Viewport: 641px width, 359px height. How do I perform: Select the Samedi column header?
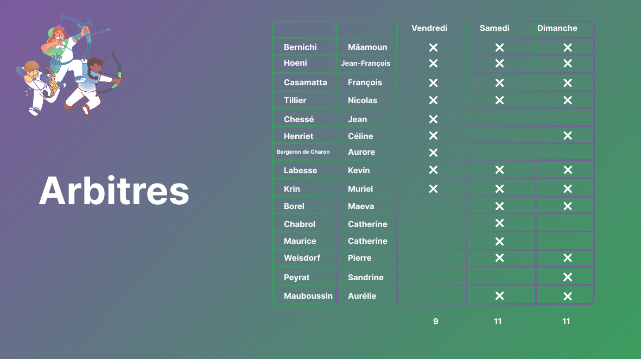click(494, 28)
